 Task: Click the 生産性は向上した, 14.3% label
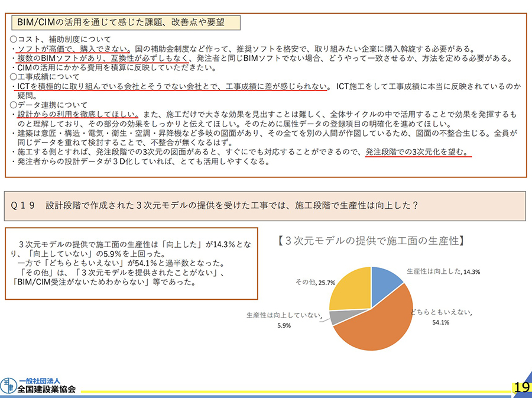tap(443, 271)
